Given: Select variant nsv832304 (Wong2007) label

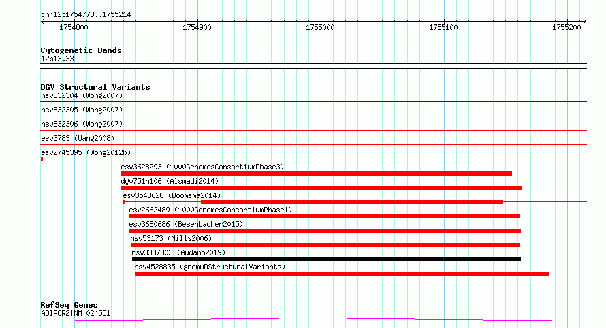Looking at the screenshot, I should point(82,95).
